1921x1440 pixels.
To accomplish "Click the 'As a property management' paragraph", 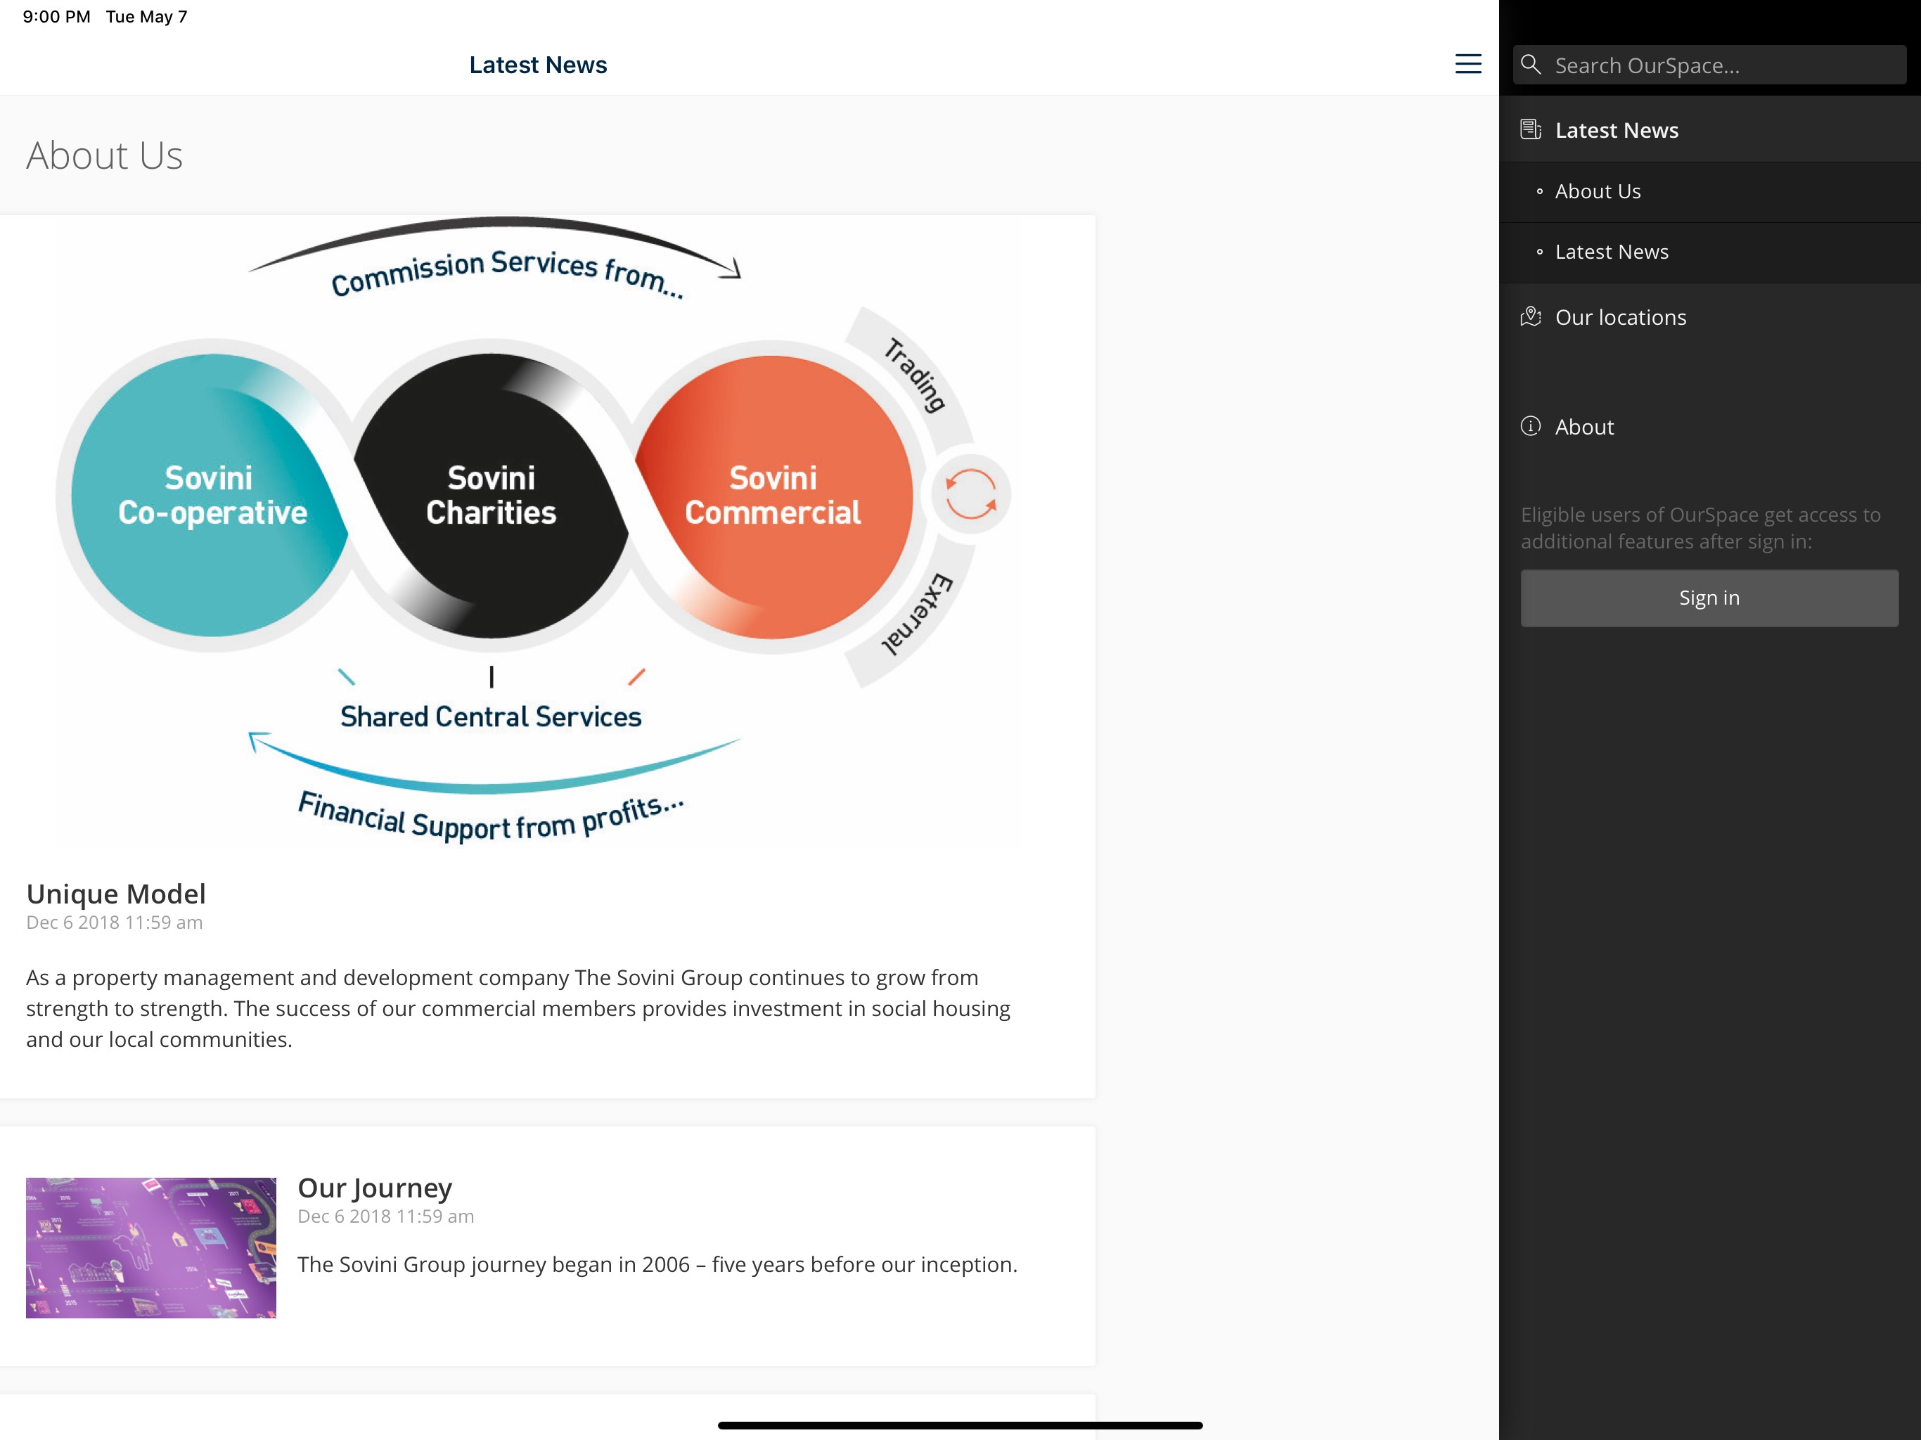I will coord(518,1008).
